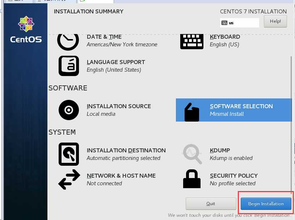Open NETWORK & HOST NAME settings
This screenshot has height=220, width=295.
point(121,175)
